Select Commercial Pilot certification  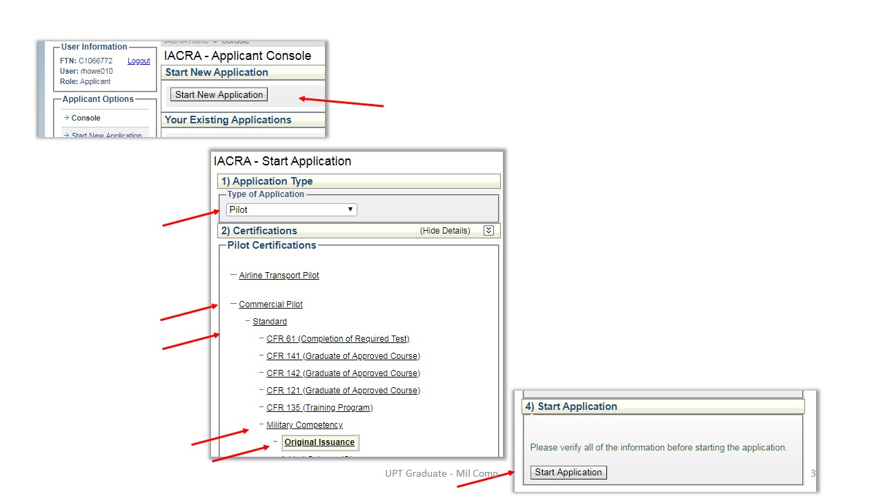[270, 304]
